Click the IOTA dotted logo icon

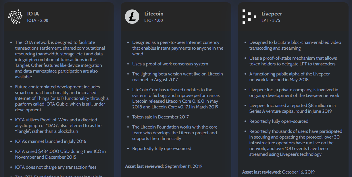[15, 17]
